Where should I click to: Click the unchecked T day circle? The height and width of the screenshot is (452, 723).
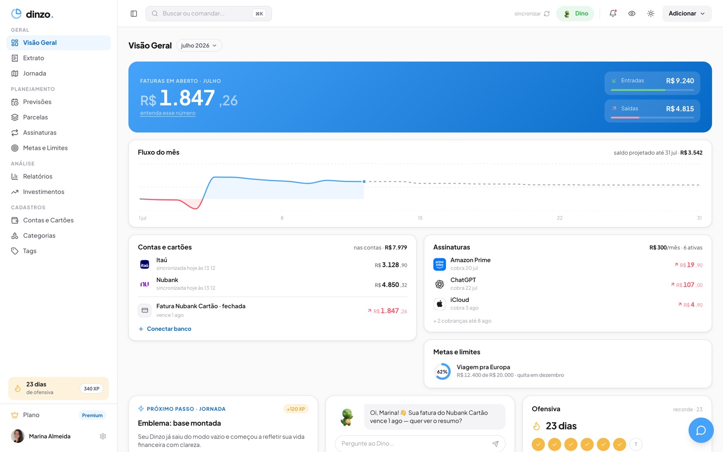pos(636,444)
